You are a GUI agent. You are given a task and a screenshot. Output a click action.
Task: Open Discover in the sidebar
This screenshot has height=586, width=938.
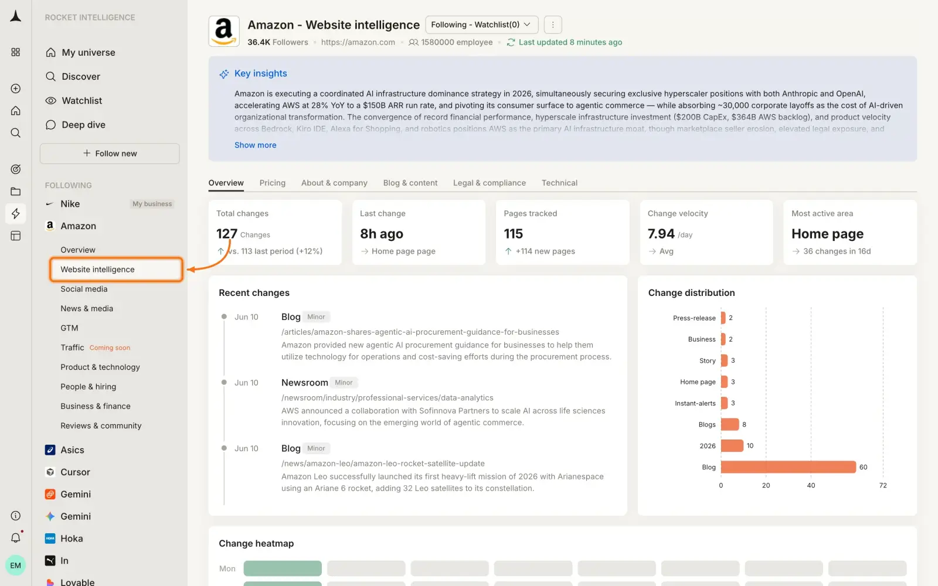(81, 77)
